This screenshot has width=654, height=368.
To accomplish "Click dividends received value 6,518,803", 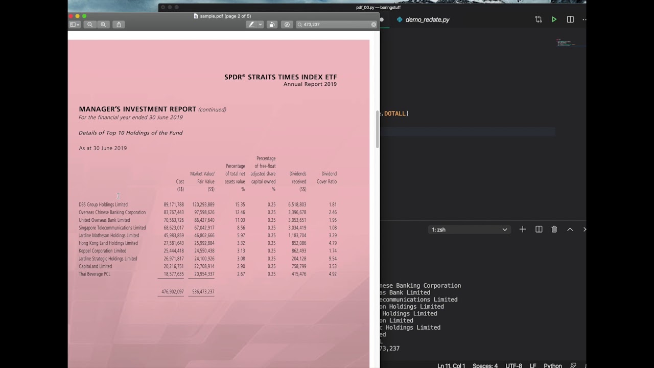I will (297, 204).
